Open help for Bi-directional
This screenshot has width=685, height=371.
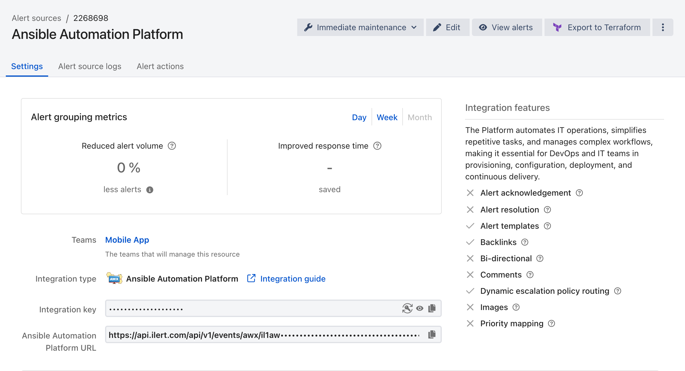540,258
